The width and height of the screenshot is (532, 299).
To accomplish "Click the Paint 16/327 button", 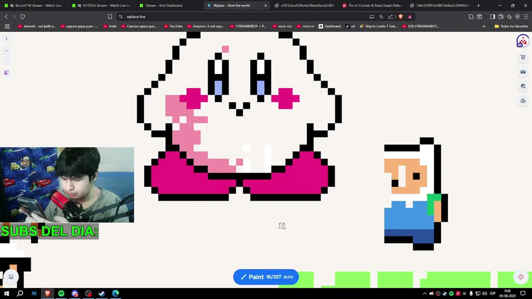I will click(266, 277).
